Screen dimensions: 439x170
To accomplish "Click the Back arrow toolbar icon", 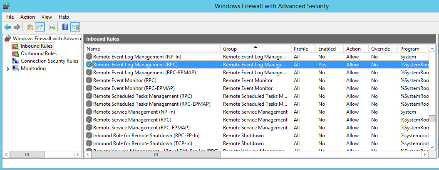I will point(7,27).
